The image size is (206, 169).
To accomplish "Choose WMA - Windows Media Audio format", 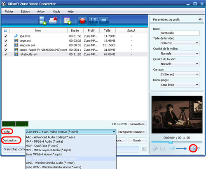I will point(71,163).
